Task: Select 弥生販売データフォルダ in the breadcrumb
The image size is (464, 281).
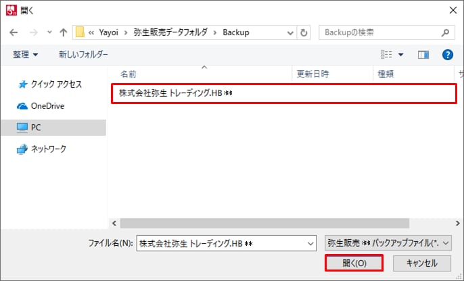Action: point(170,32)
